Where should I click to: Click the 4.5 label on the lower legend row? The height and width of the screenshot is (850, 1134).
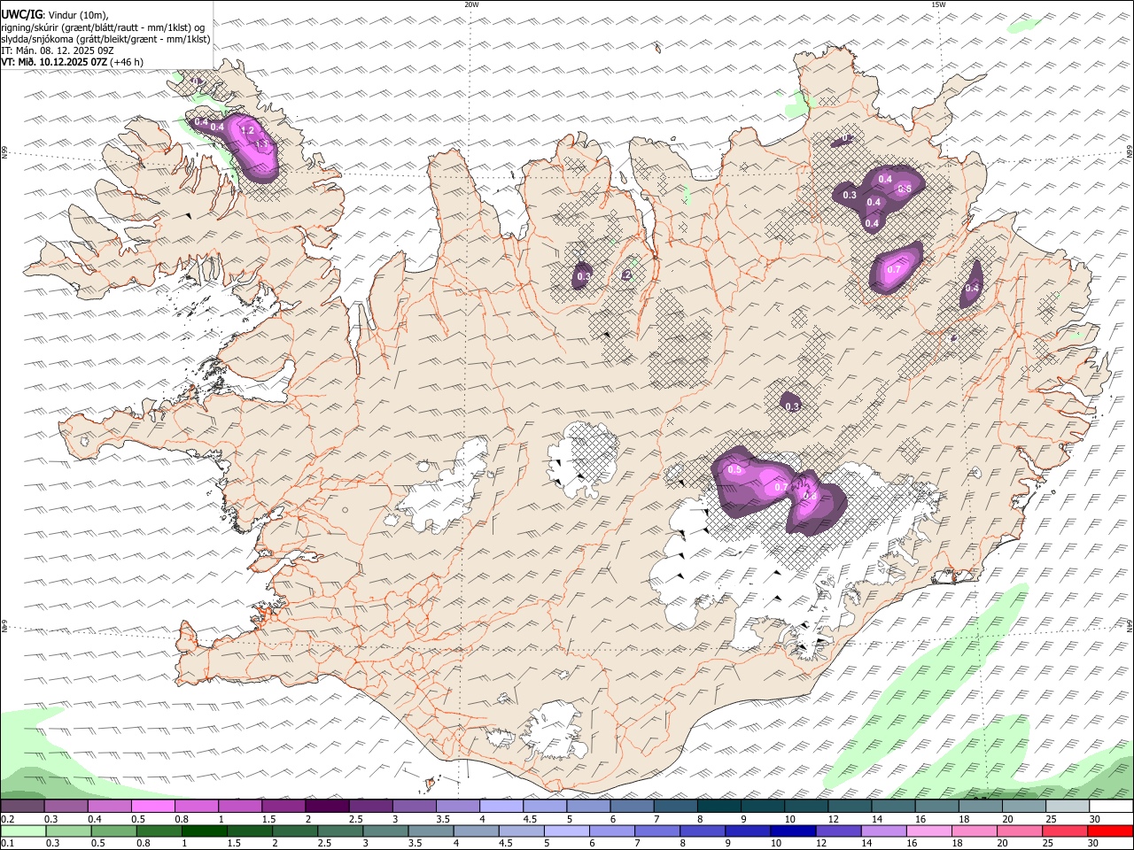(506, 843)
